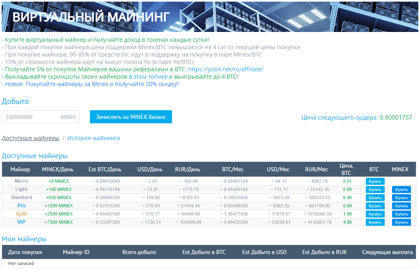Image resolution: width=420 pixels, height=270 pixels.
Task: Buy the Pro miner using MINEX
Action: [401, 206]
